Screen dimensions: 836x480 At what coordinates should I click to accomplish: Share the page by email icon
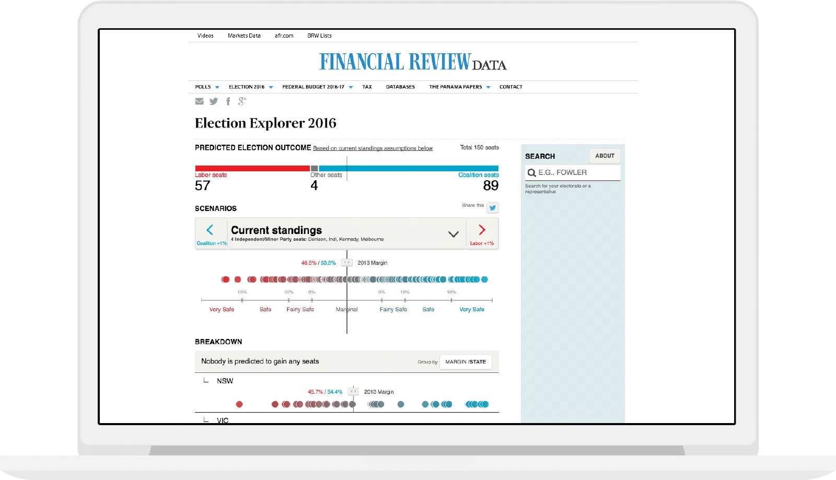coord(199,101)
